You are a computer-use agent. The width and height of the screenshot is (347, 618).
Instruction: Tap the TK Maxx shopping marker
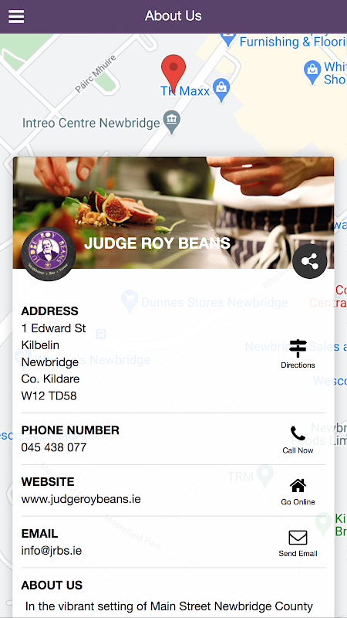point(221,90)
